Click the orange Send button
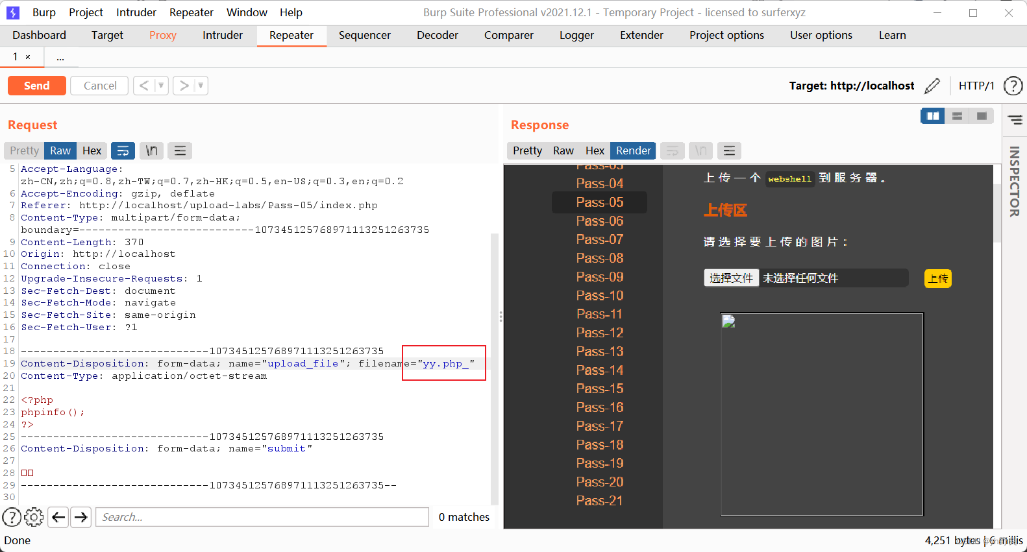1027x552 pixels. (x=36, y=86)
